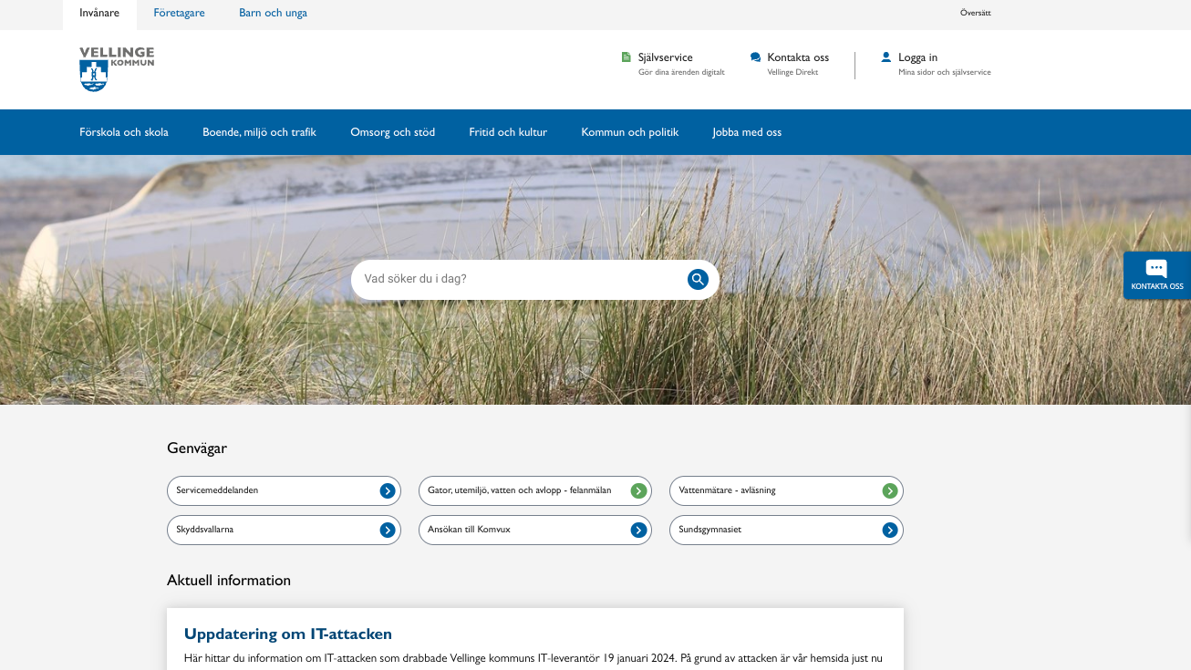Expand the Boende, miljö och trafik menu

pos(259,132)
